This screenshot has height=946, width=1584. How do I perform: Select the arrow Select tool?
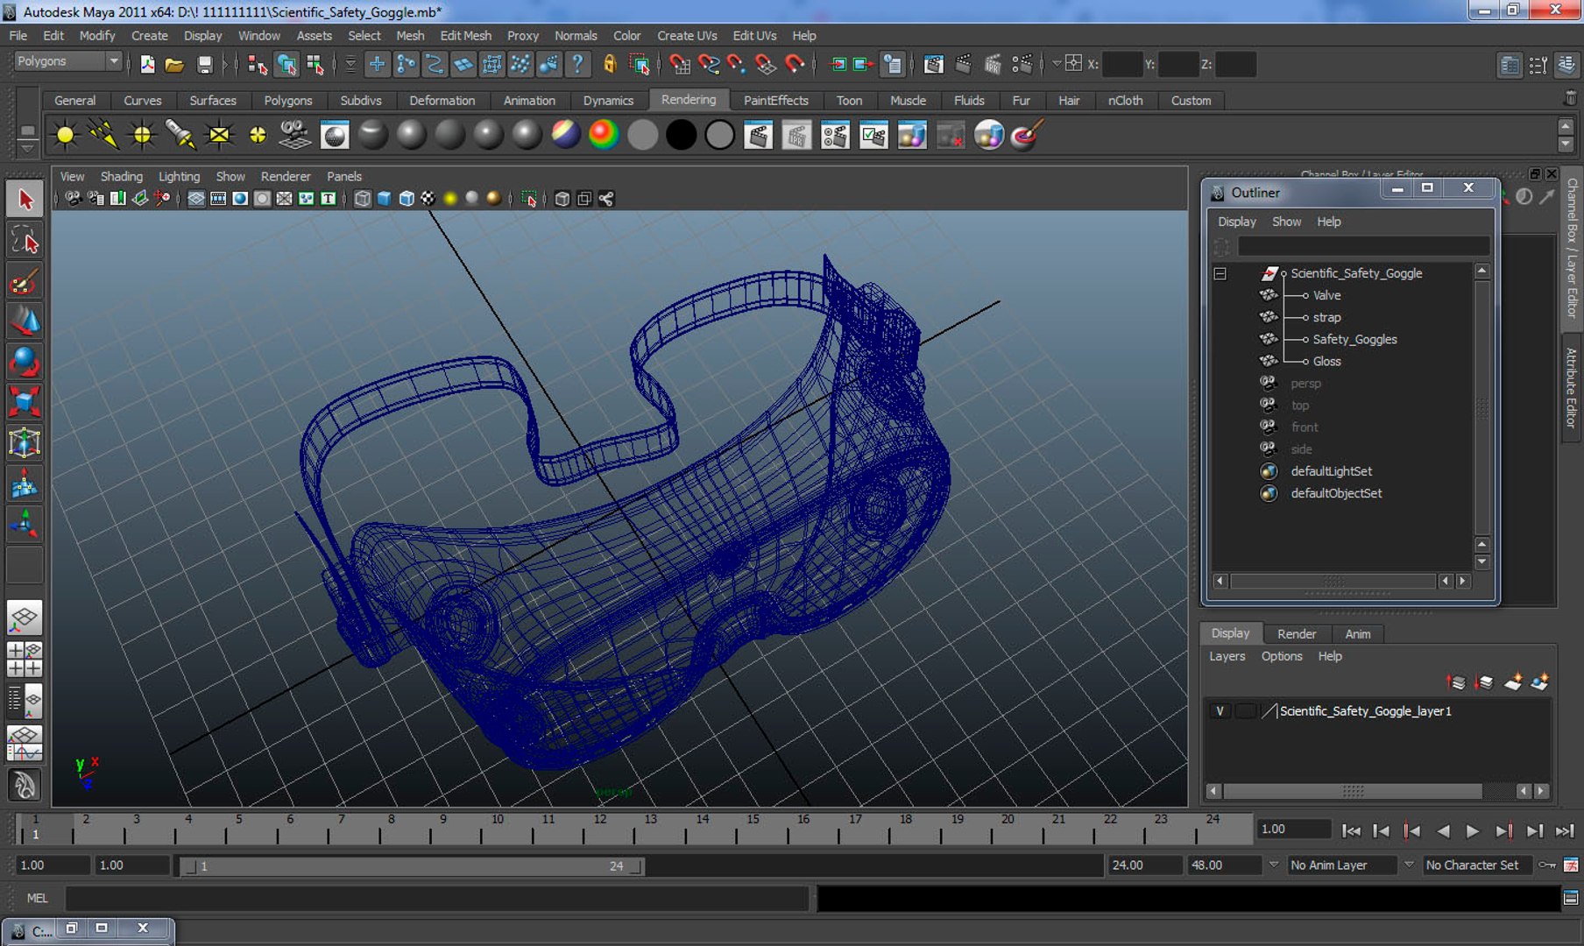[x=25, y=200]
